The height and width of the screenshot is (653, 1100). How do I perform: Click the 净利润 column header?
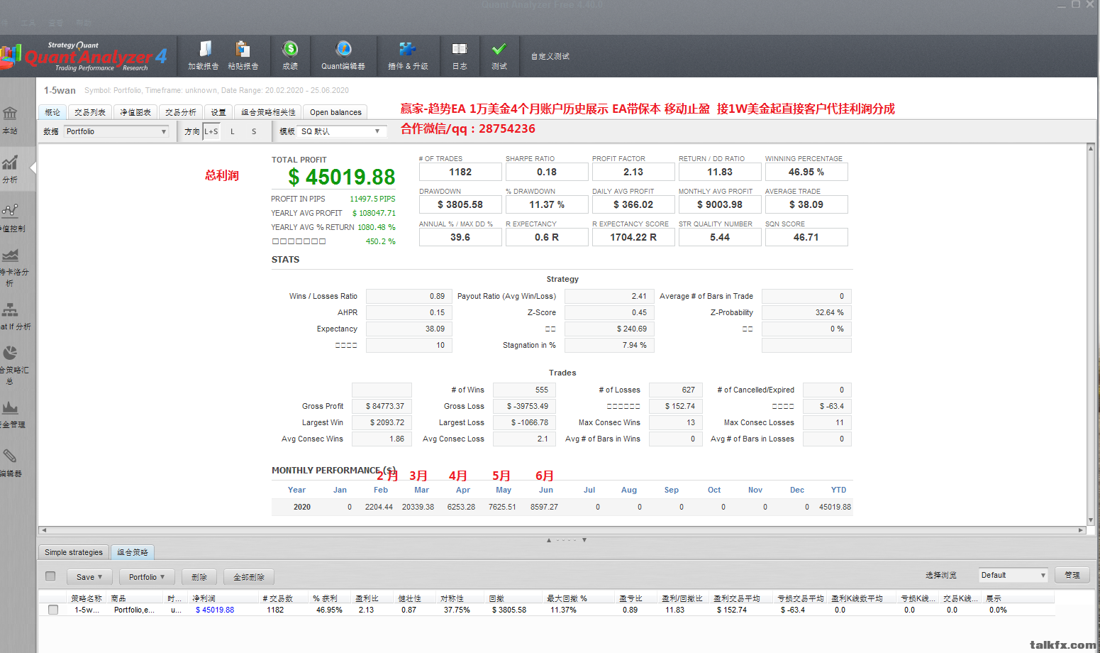click(223, 598)
